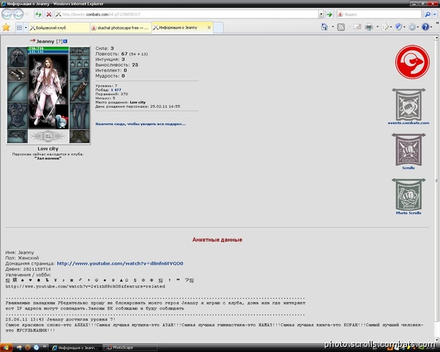Open the youtube home page link
Screen dimensions: 440x352
120,263
